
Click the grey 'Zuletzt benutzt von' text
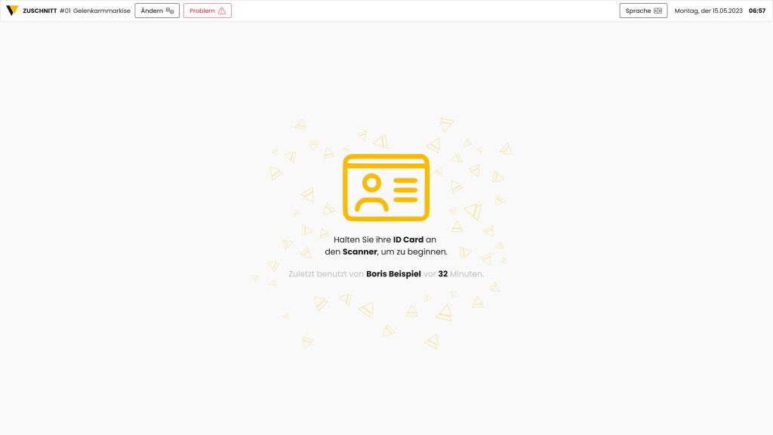click(x=325, y=273)
